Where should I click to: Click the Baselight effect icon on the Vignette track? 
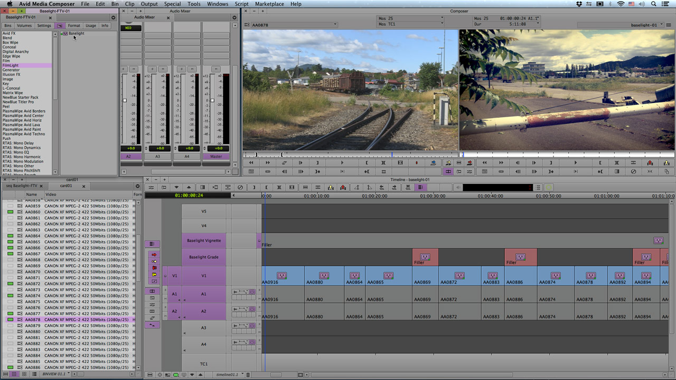tap(658, 241)
